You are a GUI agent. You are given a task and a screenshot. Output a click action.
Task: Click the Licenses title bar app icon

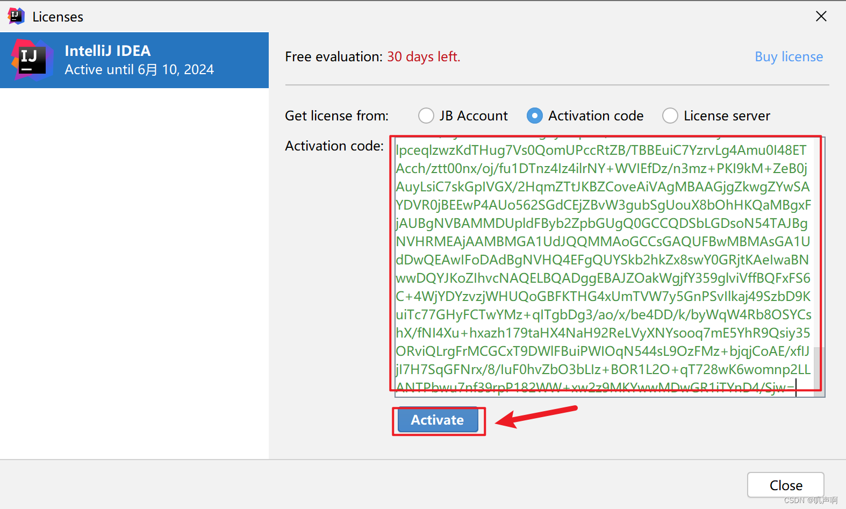pos(16,16)
